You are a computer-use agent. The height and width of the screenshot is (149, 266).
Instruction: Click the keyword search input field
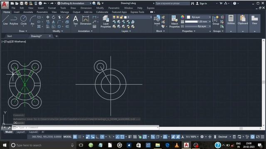(x=172, y=3)
